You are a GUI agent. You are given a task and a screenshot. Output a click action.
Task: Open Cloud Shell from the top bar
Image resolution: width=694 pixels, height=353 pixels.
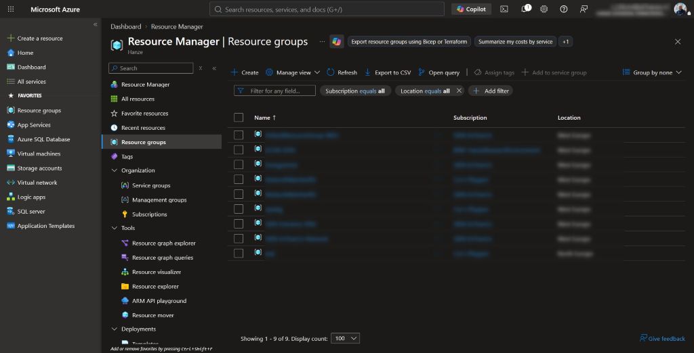point(504,9)
